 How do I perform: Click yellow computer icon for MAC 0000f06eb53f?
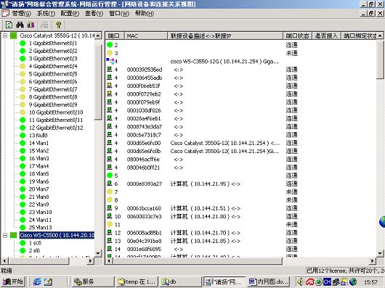[x=110, y=86]
